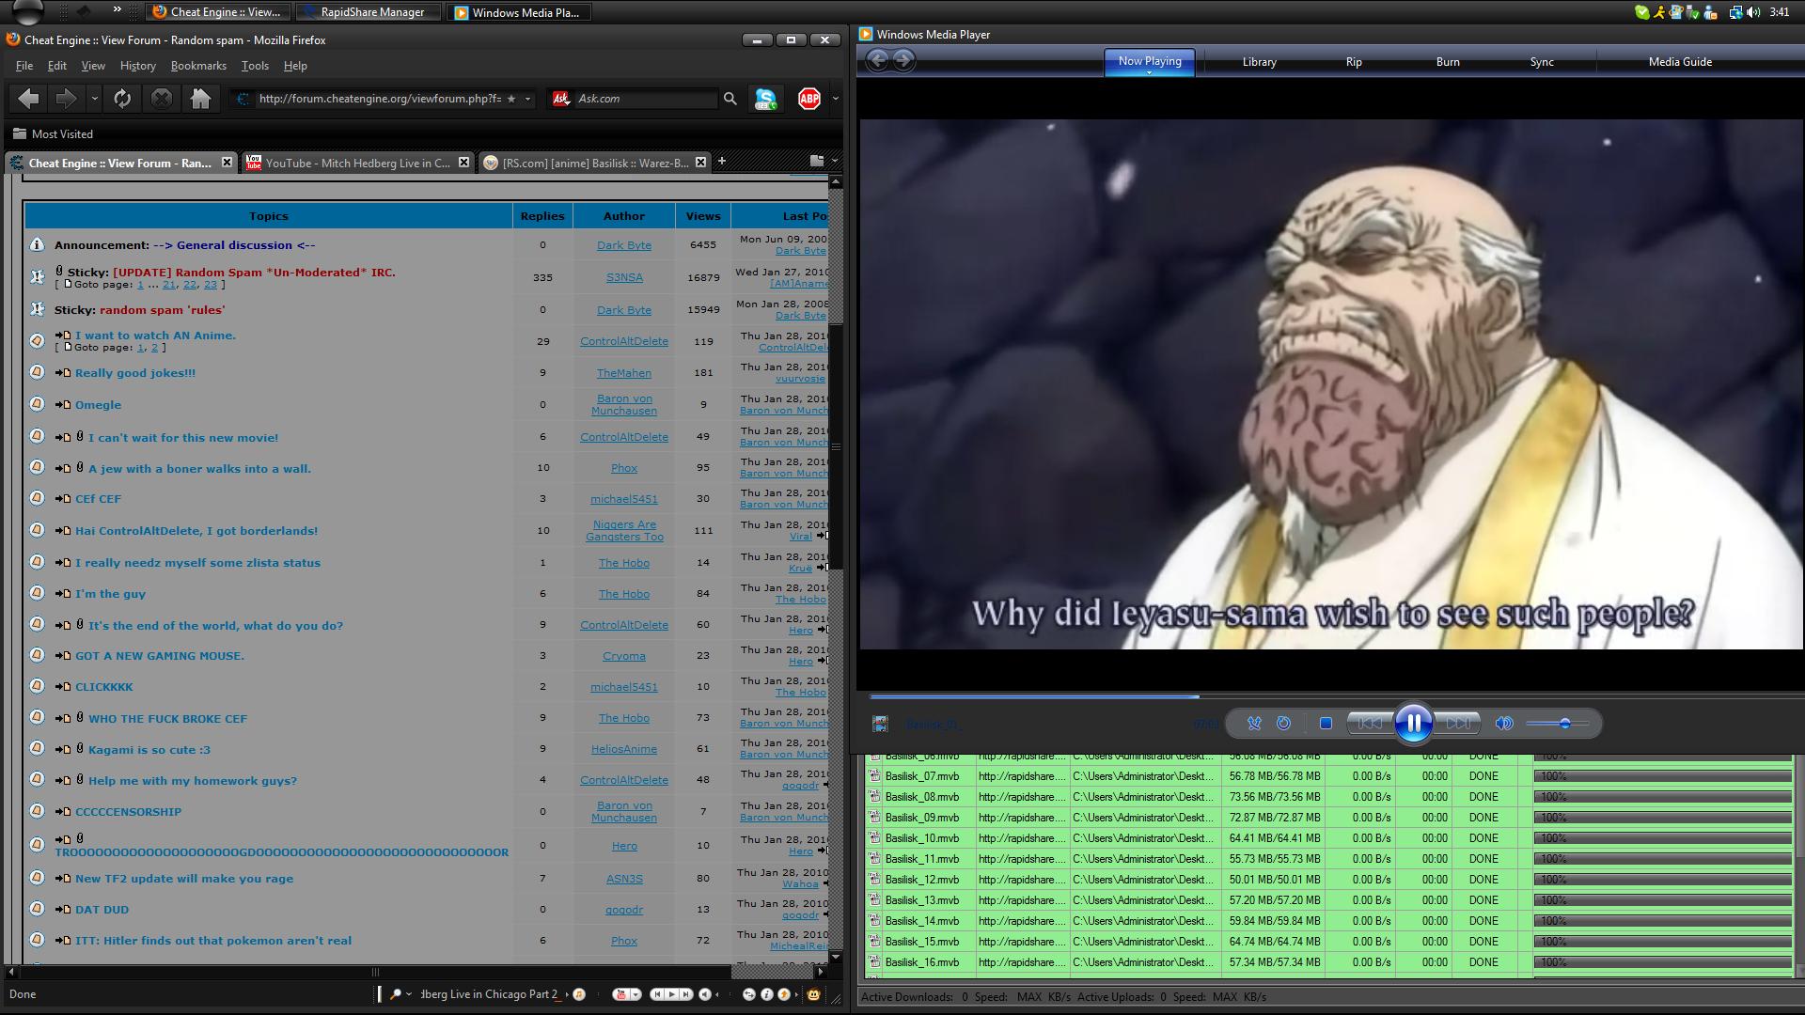Open a new Firefox tab with plus
The height and width of the screenshot is (1015, 1805).
[722, 162]
